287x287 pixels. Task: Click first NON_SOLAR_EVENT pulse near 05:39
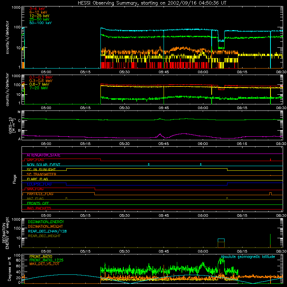pos(149,165)
